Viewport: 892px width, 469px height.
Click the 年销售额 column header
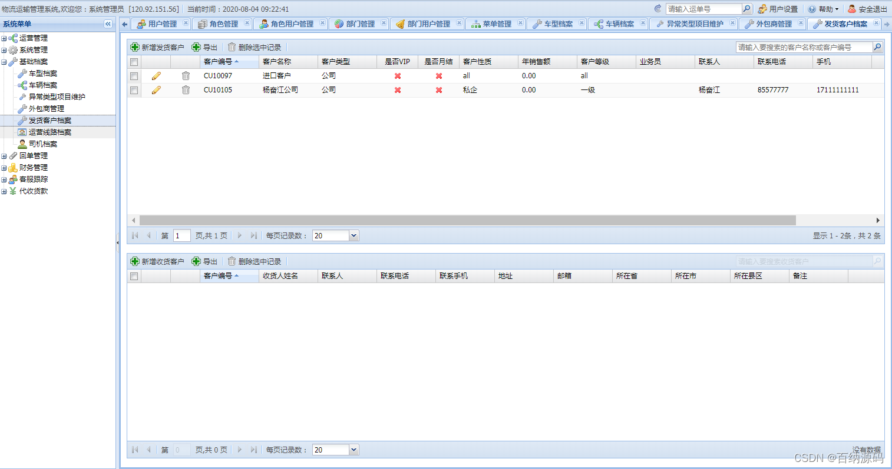[x=547, y=62]
